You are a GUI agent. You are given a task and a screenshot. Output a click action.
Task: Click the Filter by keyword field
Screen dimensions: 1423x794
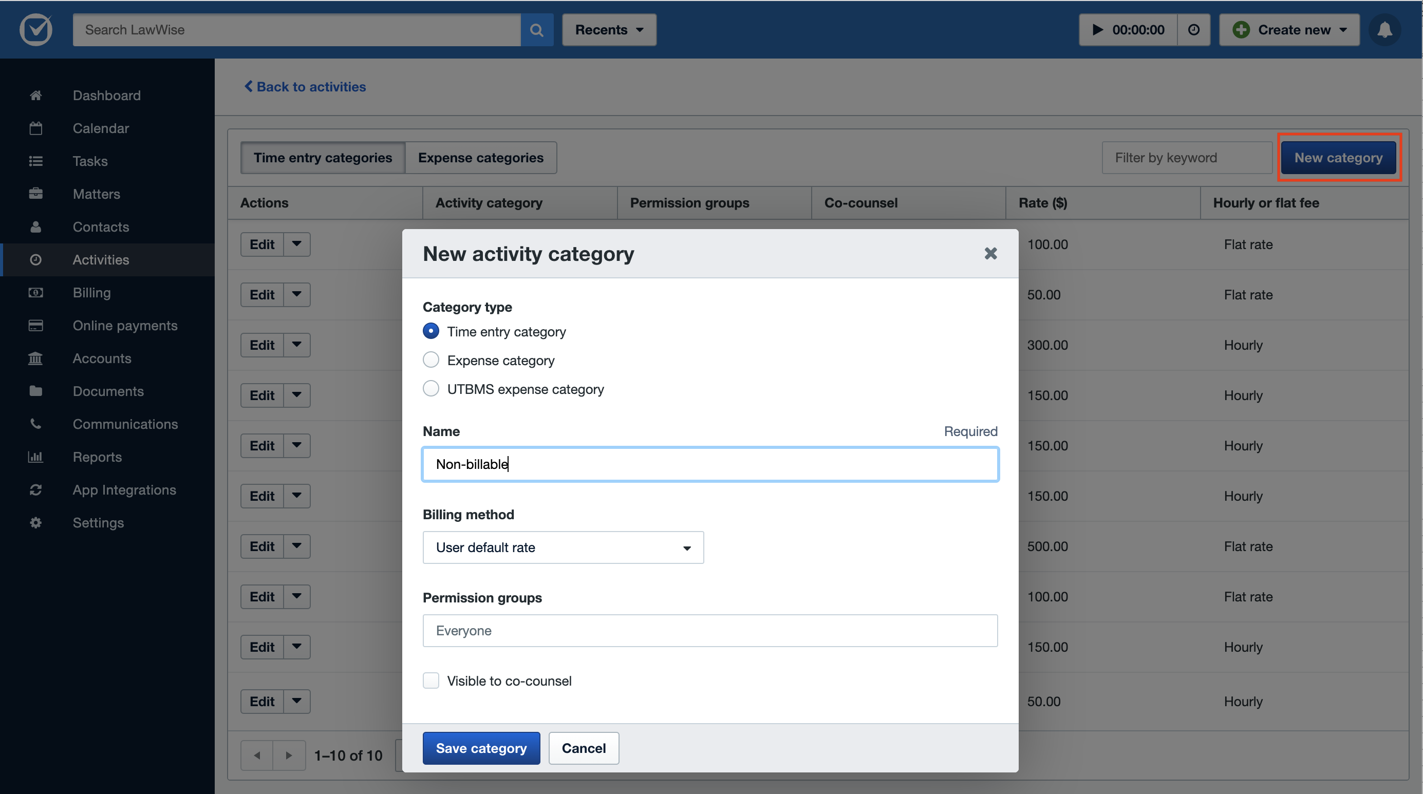coord(1187,157)
